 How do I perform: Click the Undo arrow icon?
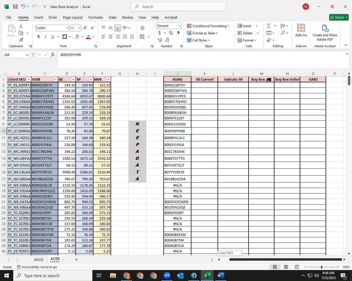click(23, 7)
